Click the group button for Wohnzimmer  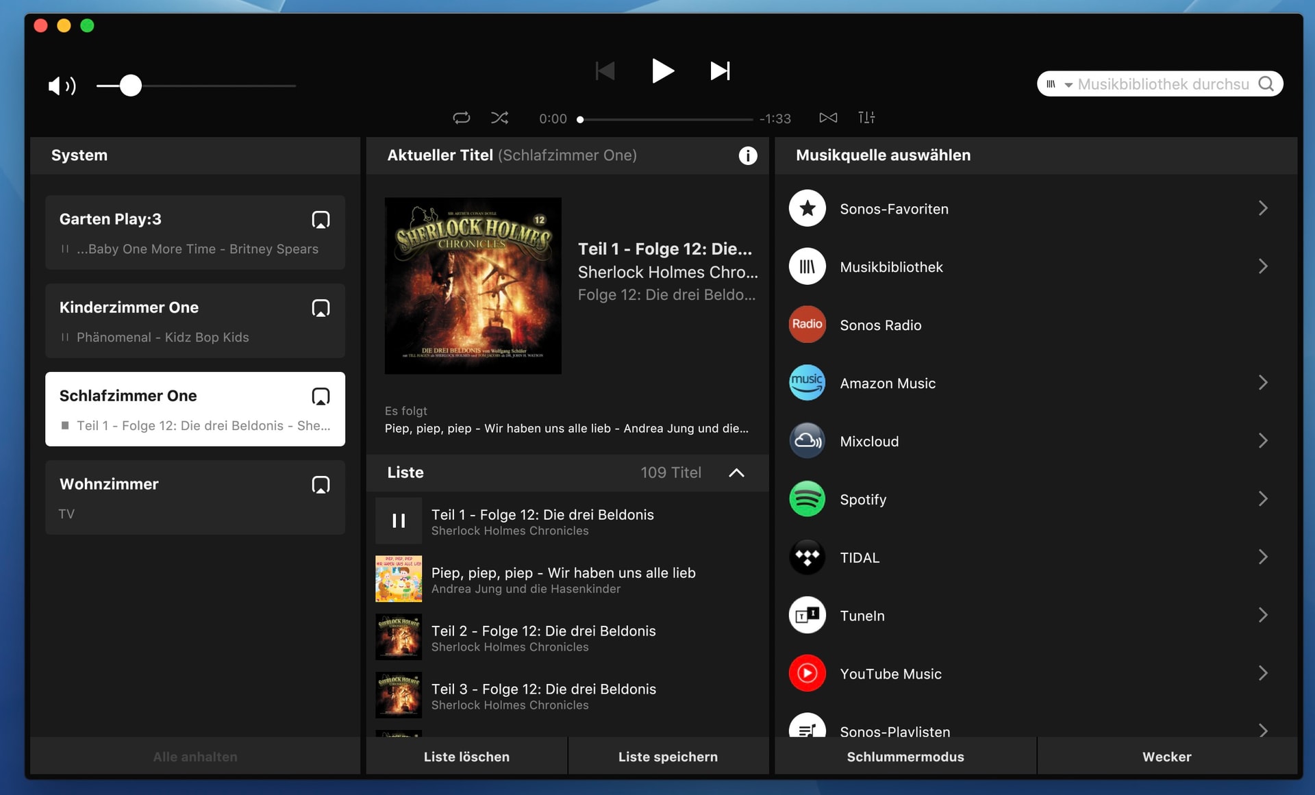coord(321,485)
